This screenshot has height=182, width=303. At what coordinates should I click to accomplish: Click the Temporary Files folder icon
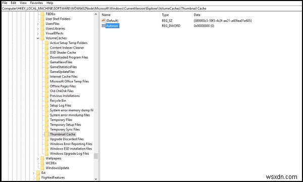(x=46, y=120)
